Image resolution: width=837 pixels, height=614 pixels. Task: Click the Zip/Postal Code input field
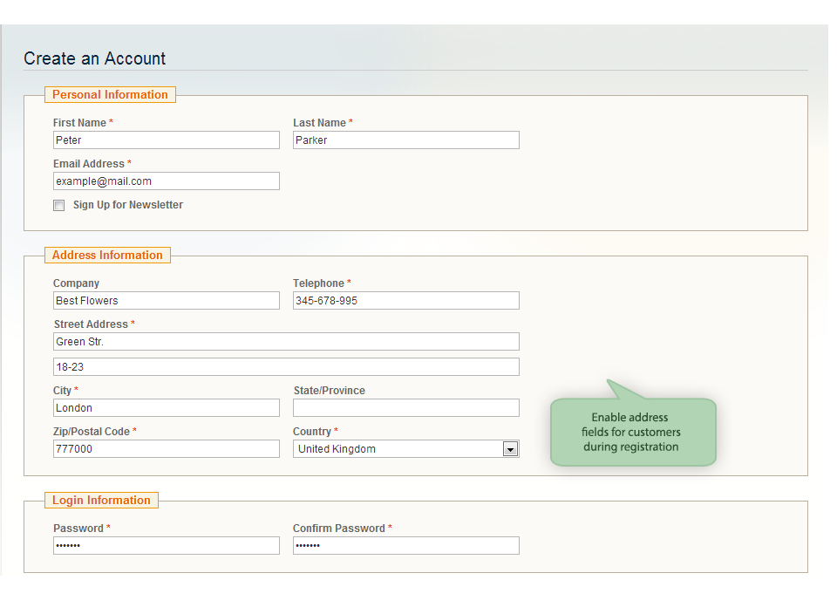pyautogui.click(x=166, y=449)
